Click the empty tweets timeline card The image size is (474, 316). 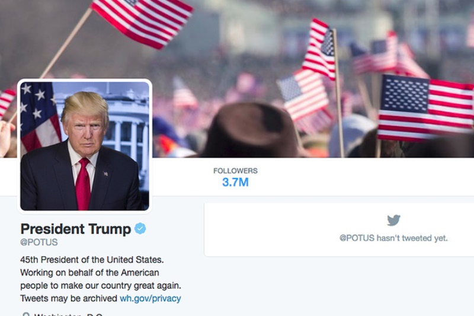[x=339, y=229]
